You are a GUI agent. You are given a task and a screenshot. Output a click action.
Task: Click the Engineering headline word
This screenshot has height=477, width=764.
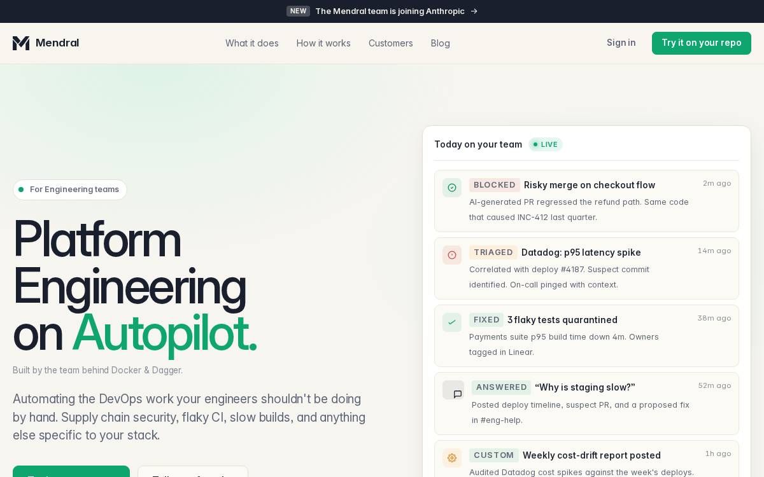point(129,287)
